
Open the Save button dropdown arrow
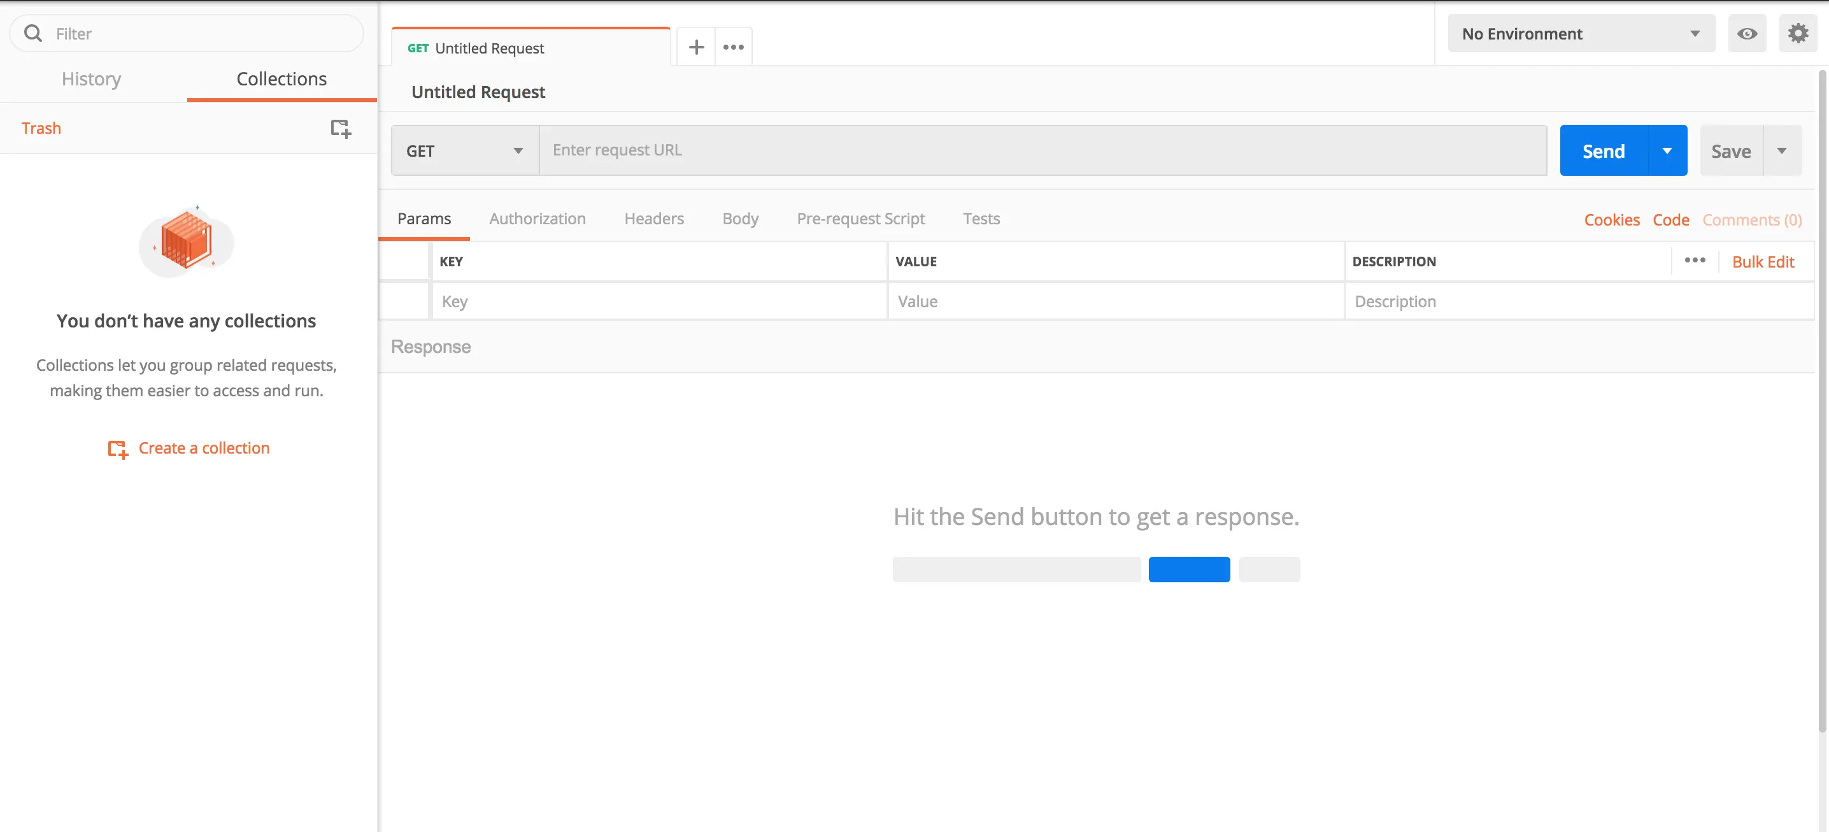1781,150
